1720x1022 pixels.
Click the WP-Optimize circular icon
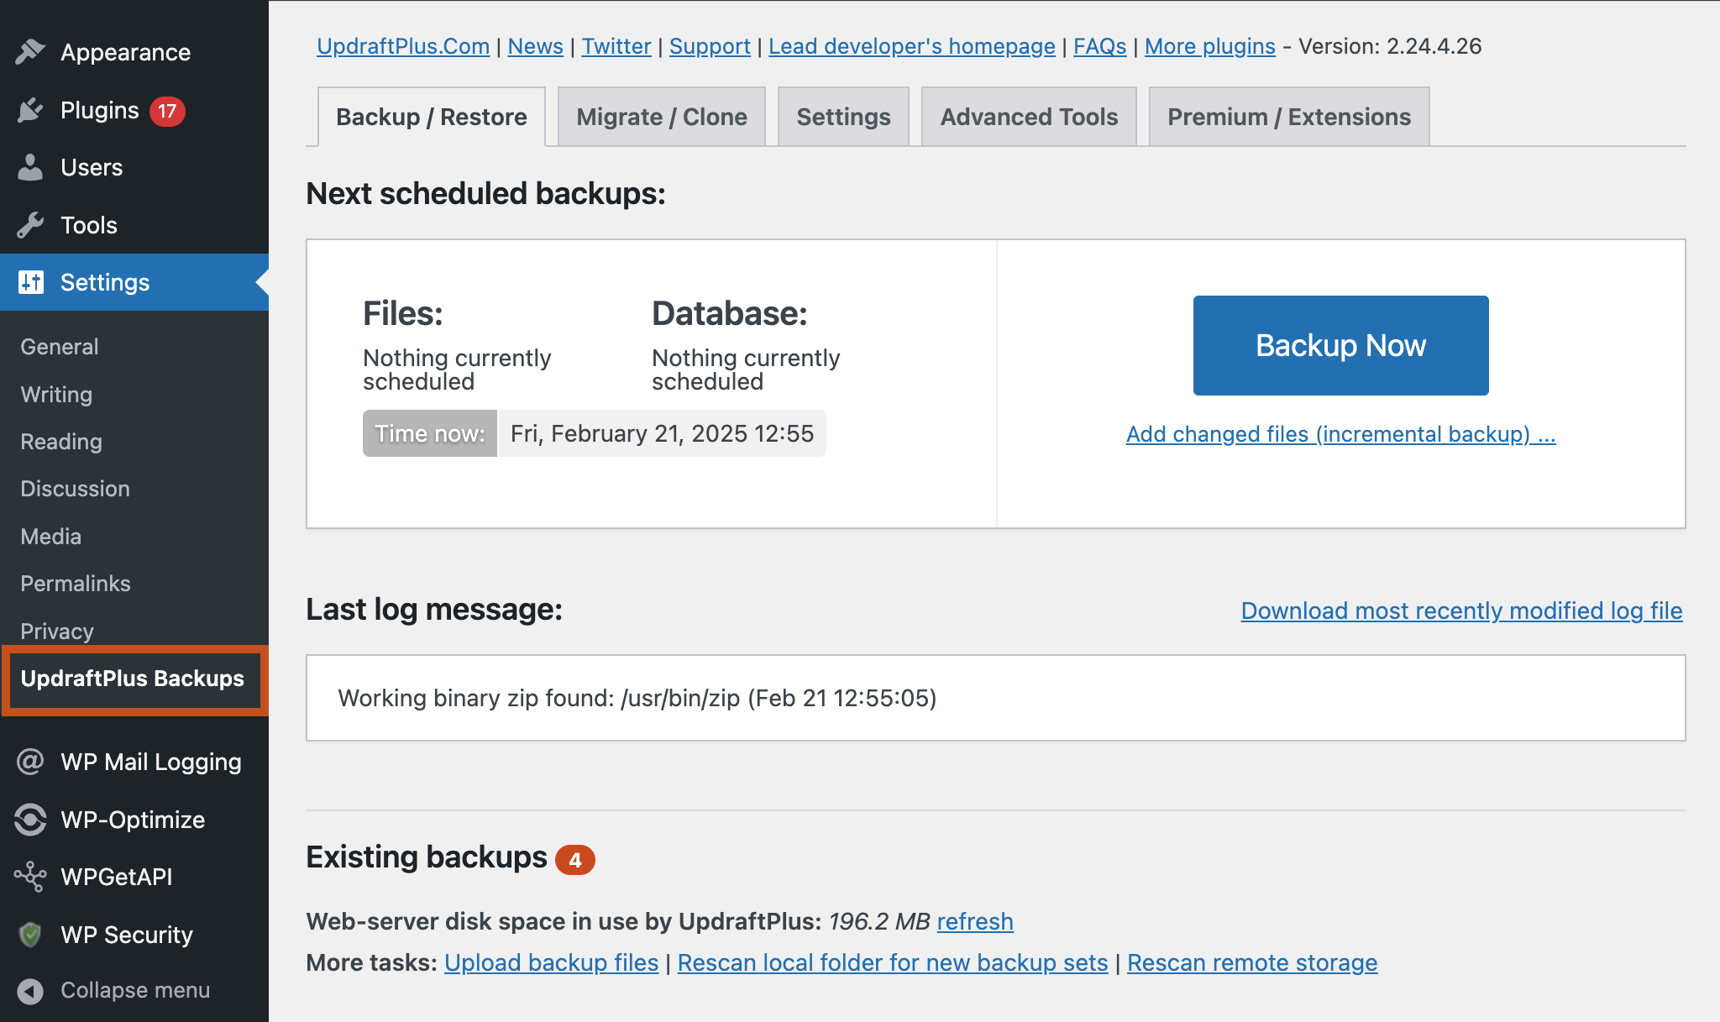click(31, 820)
